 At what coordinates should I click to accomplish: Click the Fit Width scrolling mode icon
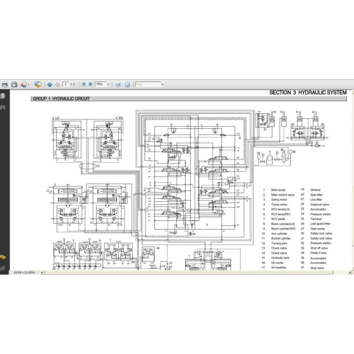(118, 84)
